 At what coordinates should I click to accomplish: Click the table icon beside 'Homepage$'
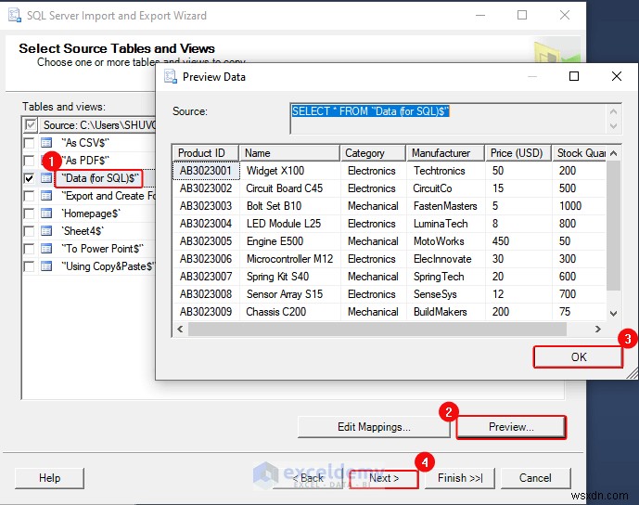(46, 214)
